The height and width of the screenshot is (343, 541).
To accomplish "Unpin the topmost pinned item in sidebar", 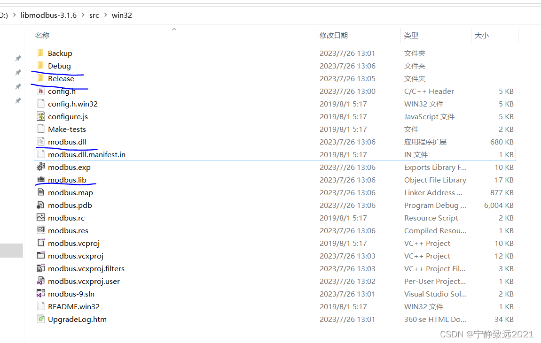I will pos(17,58).
